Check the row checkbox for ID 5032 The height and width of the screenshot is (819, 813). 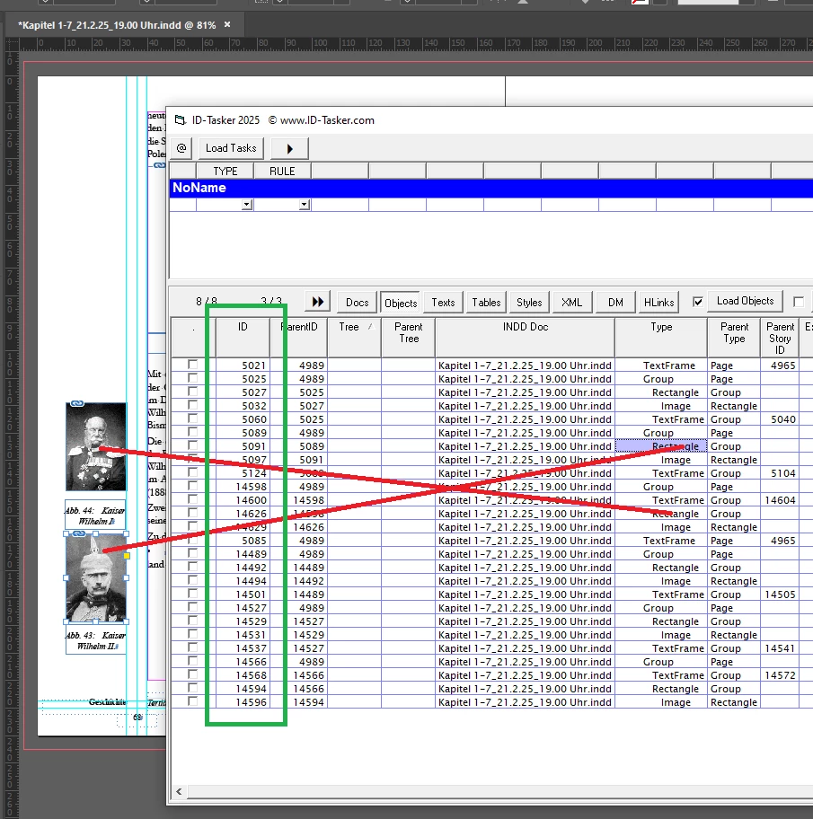(x=193, y=405)
